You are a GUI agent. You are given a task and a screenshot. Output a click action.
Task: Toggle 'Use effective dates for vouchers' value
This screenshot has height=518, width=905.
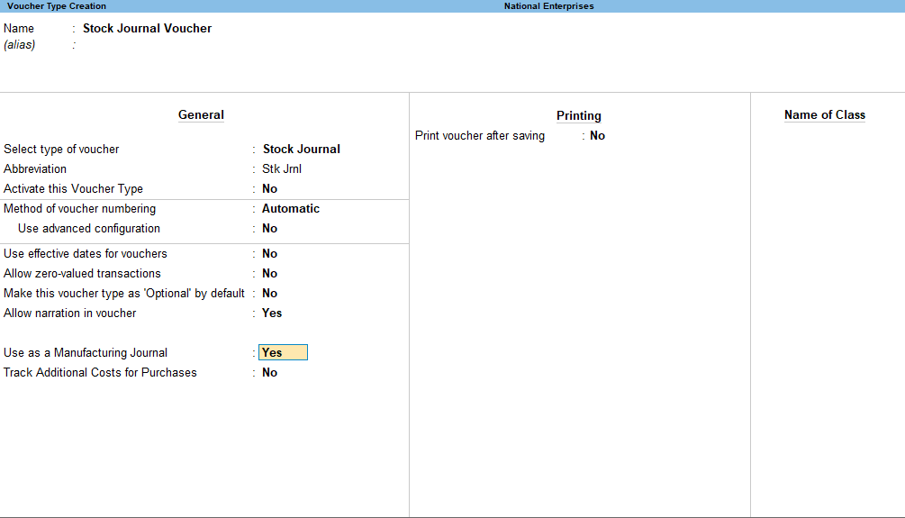269,253
